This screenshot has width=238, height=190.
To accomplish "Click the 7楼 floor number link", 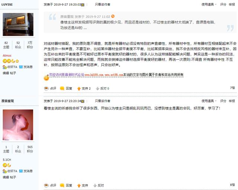I will 232,88.
